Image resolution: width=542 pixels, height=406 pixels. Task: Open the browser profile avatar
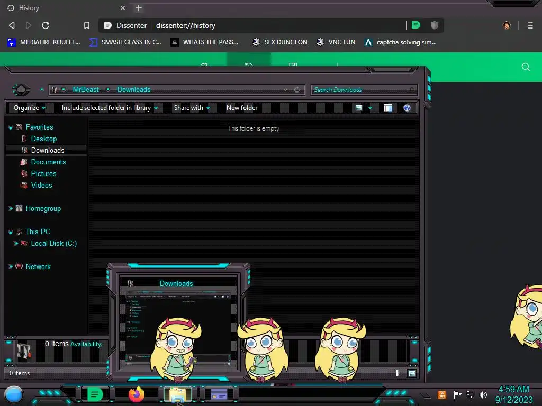(507, 25)
